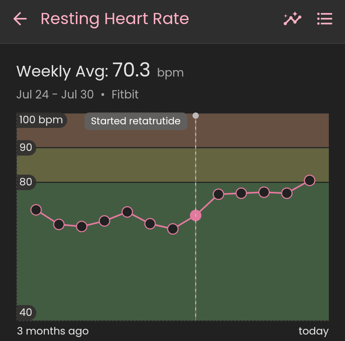Tap the "100 bpm" axis label

click(x=41, y=120)
